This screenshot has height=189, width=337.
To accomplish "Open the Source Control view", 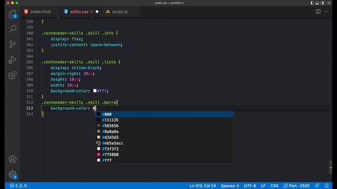I will coord(13,44).
